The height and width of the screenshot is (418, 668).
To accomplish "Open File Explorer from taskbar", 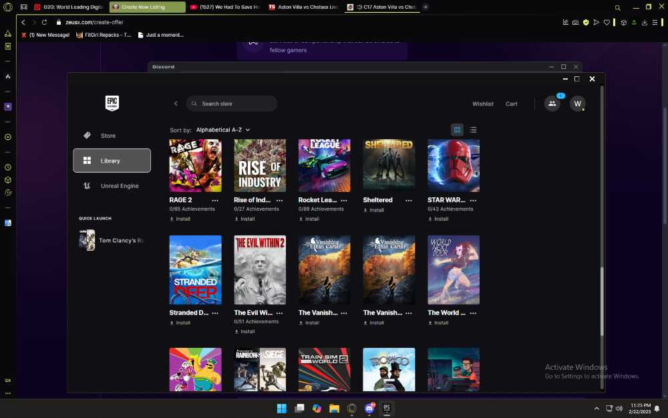I will point(335,409).
